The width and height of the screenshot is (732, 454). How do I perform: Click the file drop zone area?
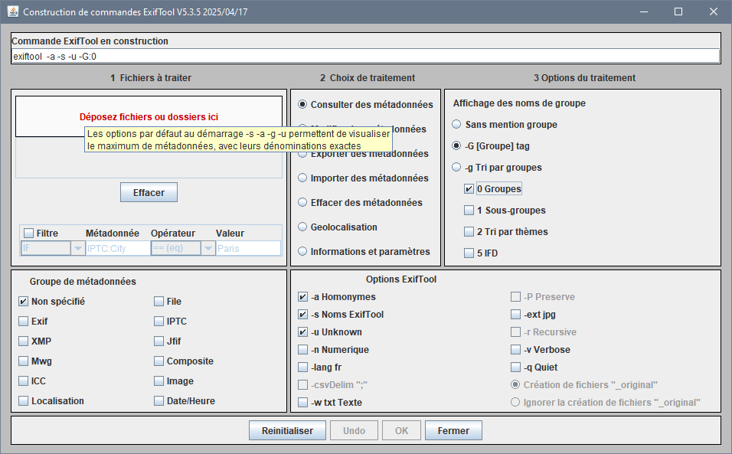(149, 116)
